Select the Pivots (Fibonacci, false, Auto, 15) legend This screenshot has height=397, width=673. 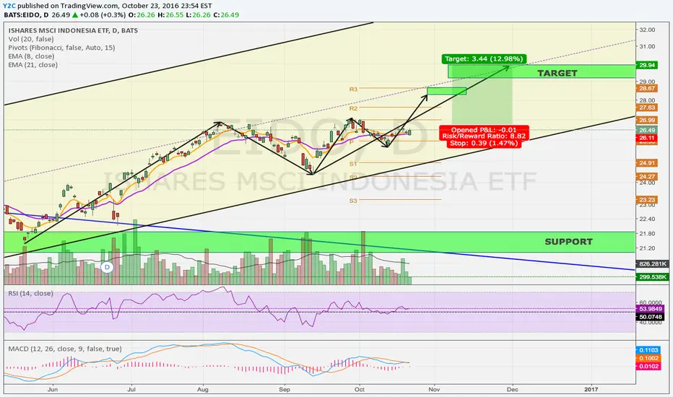[62, 48]
